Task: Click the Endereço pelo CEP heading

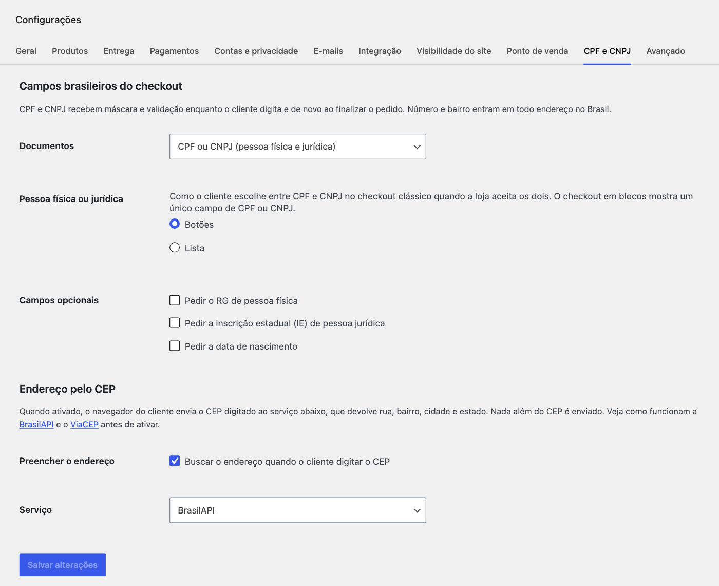Action: pyautogui.click(x=67, y=389)
